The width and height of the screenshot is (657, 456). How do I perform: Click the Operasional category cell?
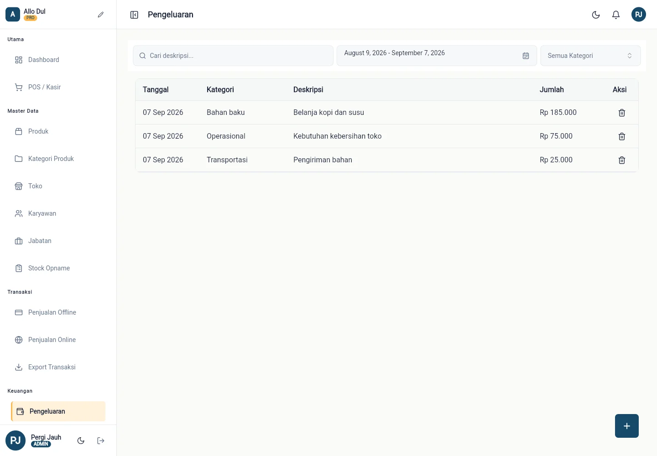226,136
